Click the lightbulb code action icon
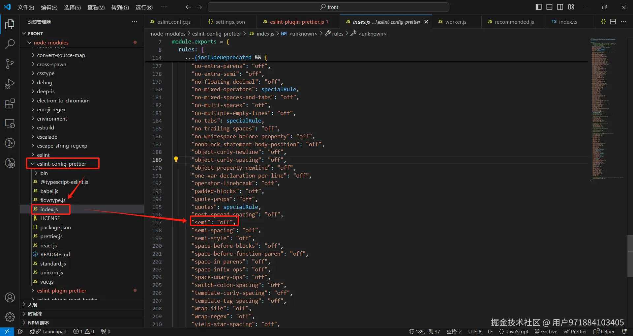Viewport: 633px width, 336px height. 176,159
